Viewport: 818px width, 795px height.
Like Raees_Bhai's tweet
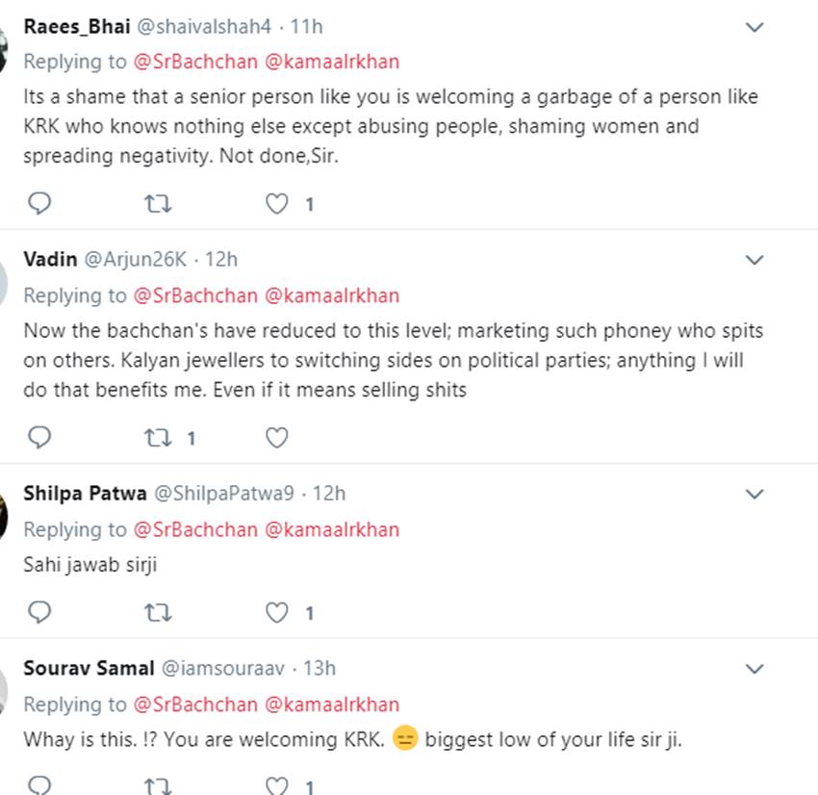coord(276,204)
